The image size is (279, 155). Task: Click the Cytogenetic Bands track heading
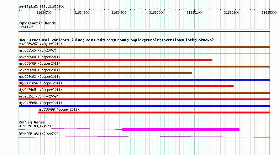click(x=37, y=23)
